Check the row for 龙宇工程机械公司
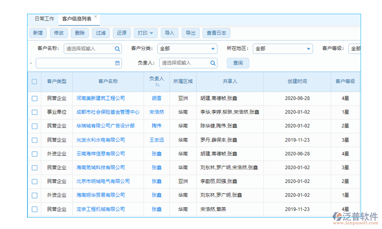 click(x=34, y=209)
